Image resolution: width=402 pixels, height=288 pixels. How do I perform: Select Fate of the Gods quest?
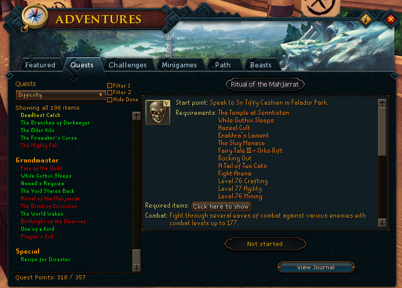pos(42,168)
